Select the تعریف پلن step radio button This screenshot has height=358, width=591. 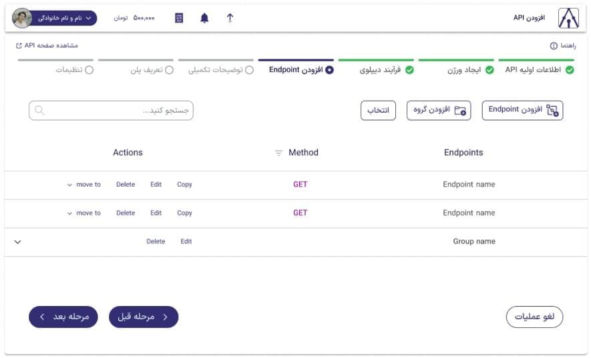(x=170, y=69)
